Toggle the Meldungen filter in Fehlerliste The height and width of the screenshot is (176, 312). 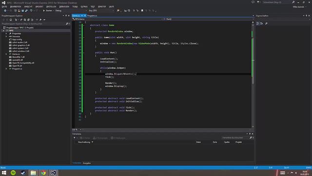point(118,138)
